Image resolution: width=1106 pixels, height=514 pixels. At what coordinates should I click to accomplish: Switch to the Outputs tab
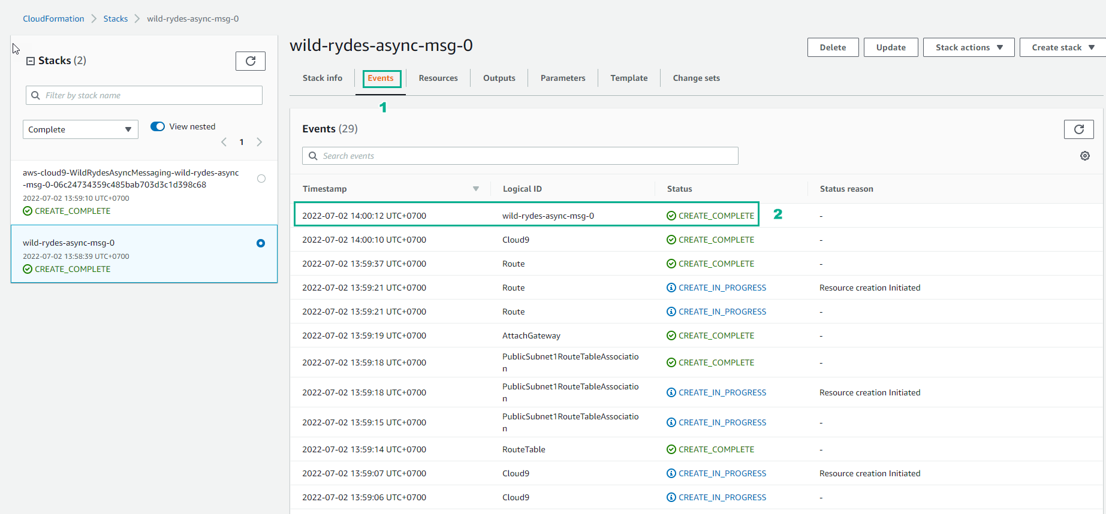click(499, 78)
